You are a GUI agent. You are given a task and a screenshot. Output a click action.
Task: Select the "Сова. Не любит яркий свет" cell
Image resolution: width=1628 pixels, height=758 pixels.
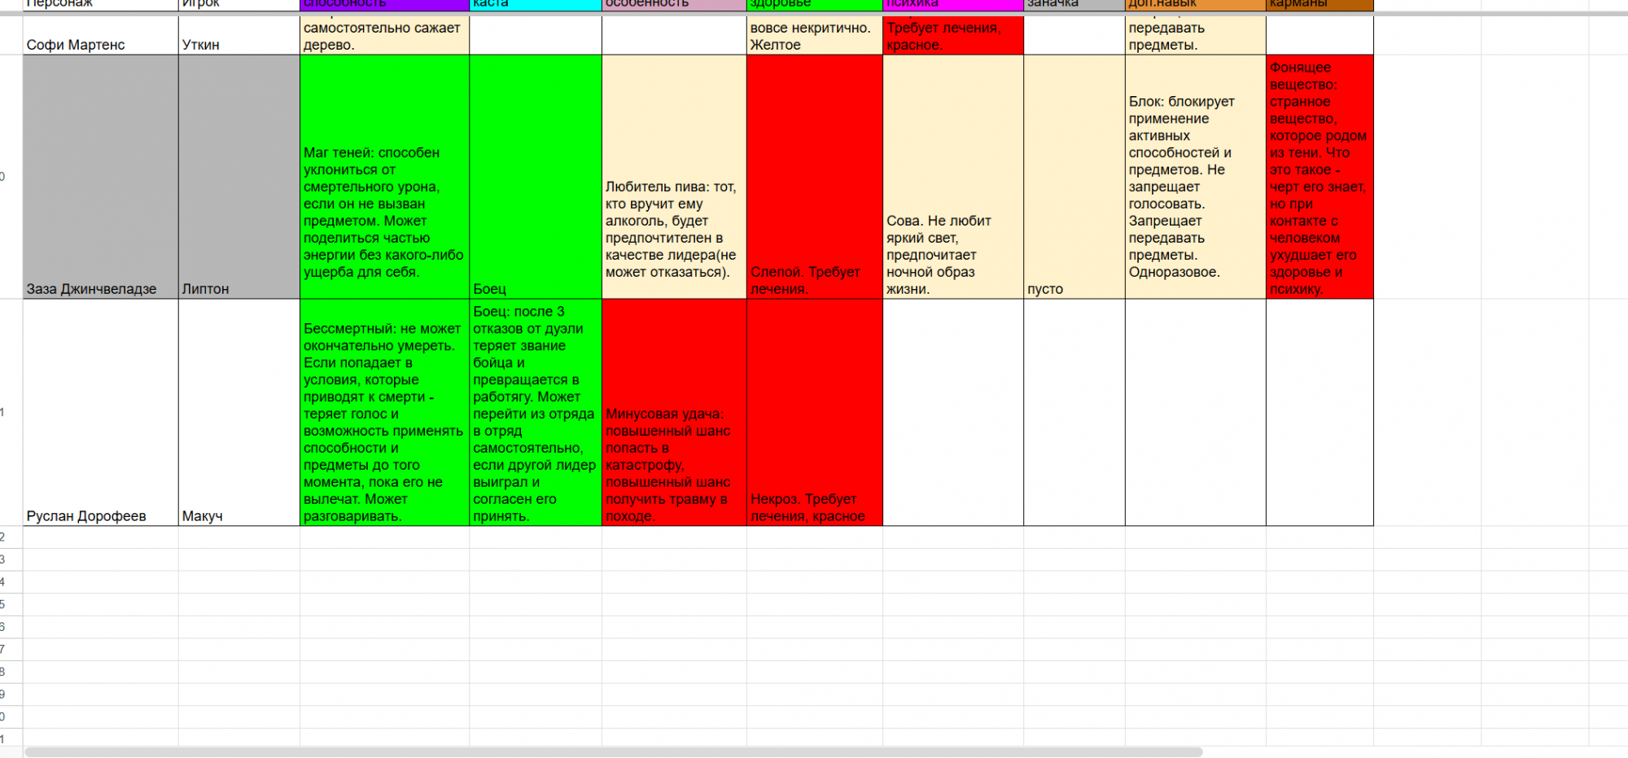point(952,177)
